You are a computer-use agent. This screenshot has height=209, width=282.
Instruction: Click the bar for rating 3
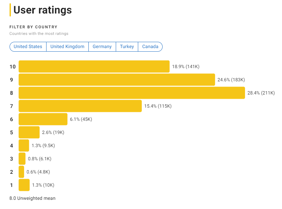click(x=22, y=158)
